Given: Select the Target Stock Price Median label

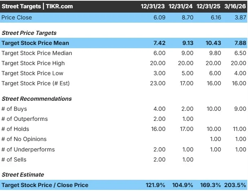Looking at the screenshot, I should point(37,53).
